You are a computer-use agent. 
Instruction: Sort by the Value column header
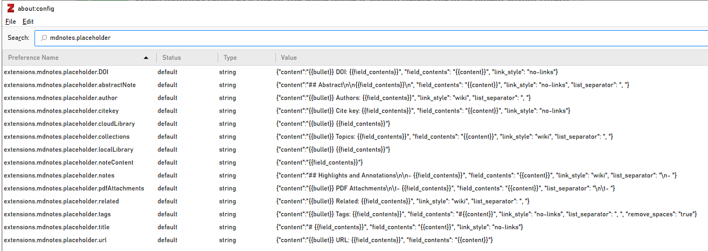(x=491, y=58)
